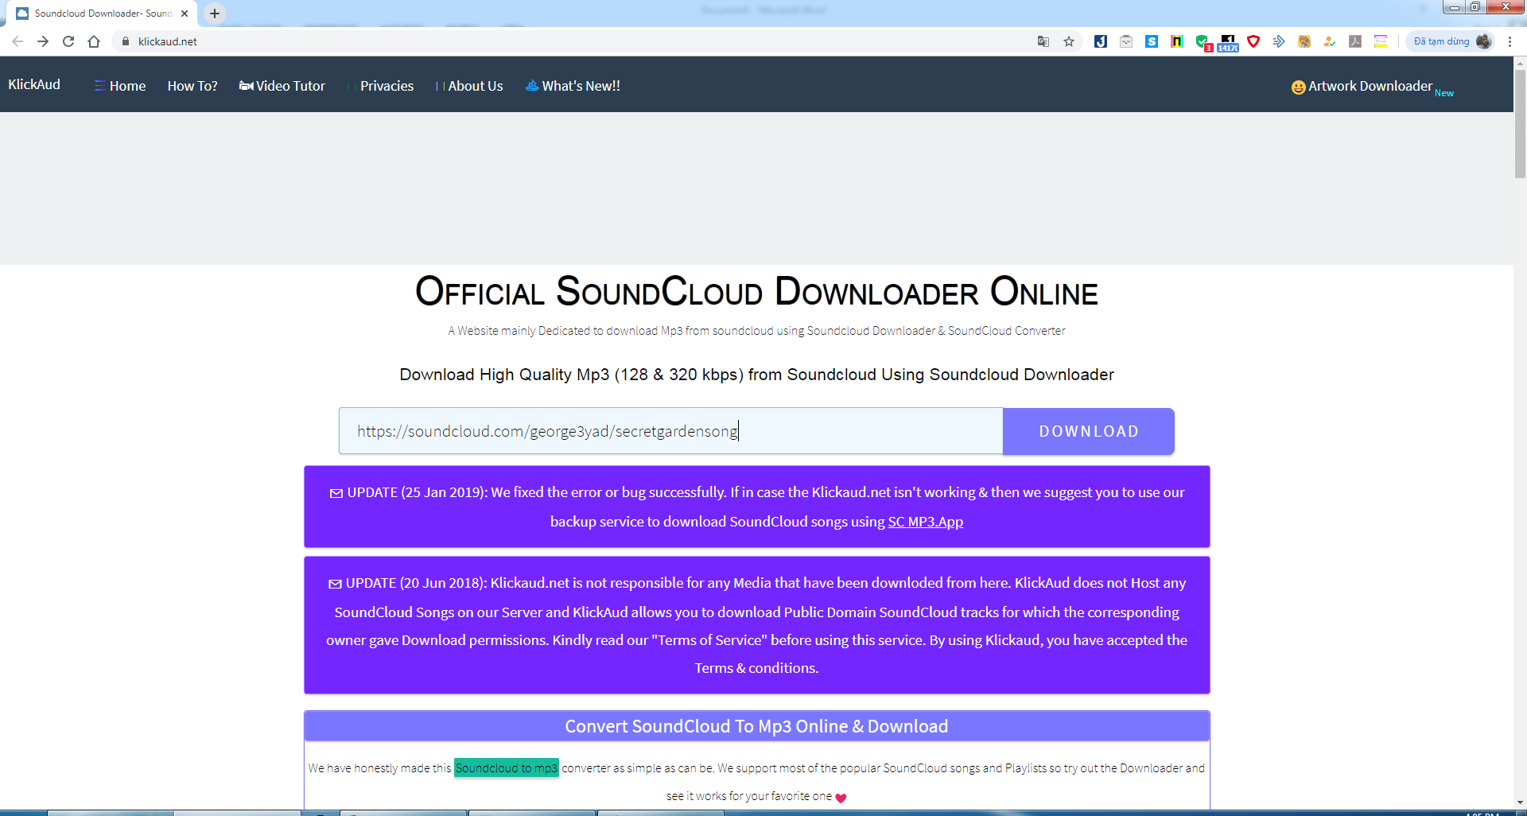Open the blue J hook extension
Image resolution: width=1527 pixels, height=816 pixels.
[1101, 41]
